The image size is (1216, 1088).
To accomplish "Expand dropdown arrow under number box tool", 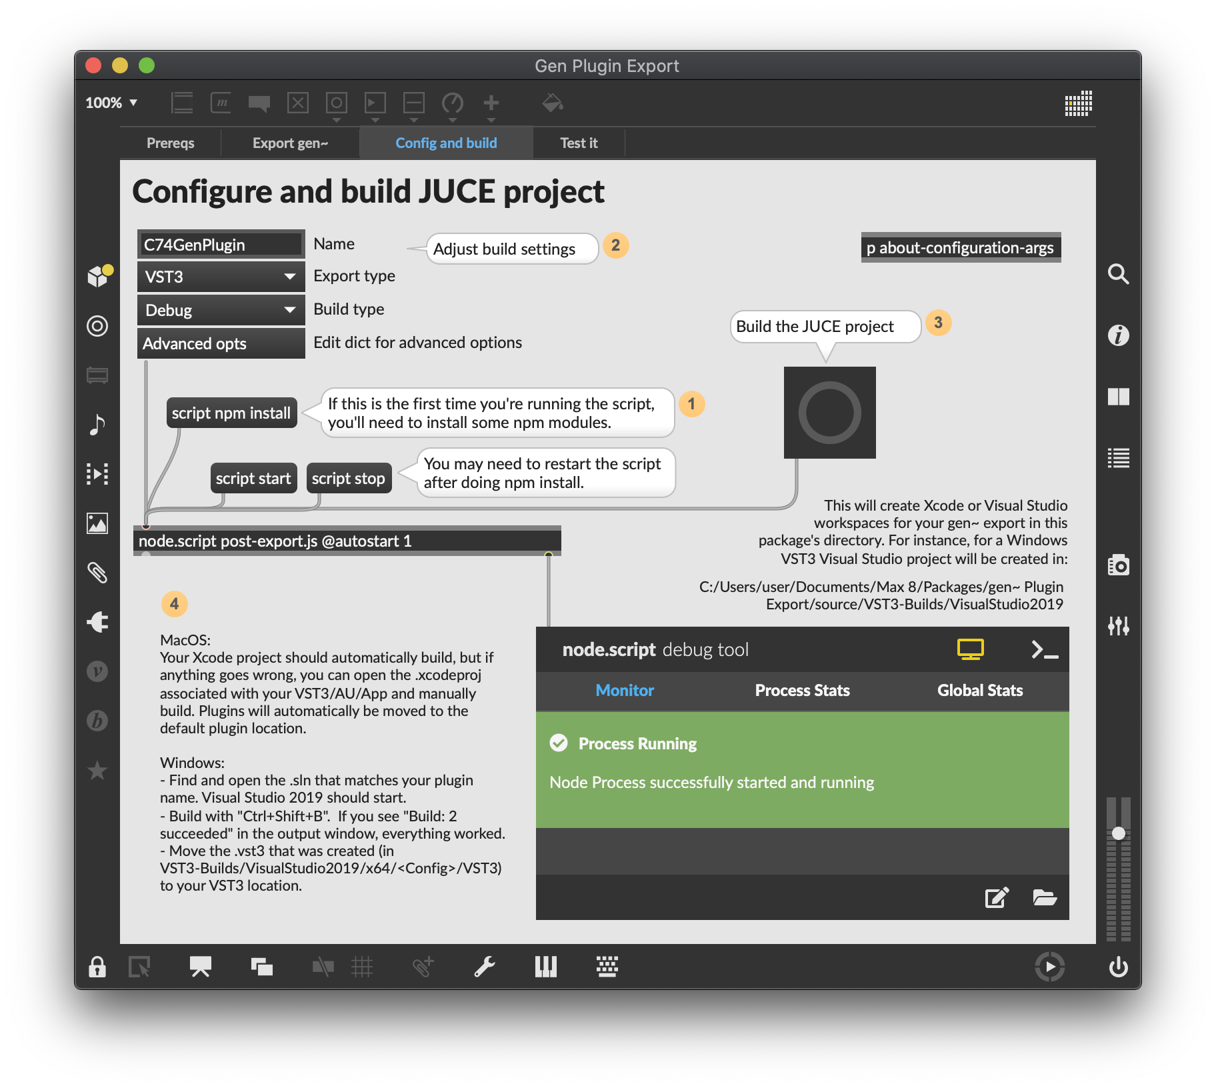I will pos(375,121).
